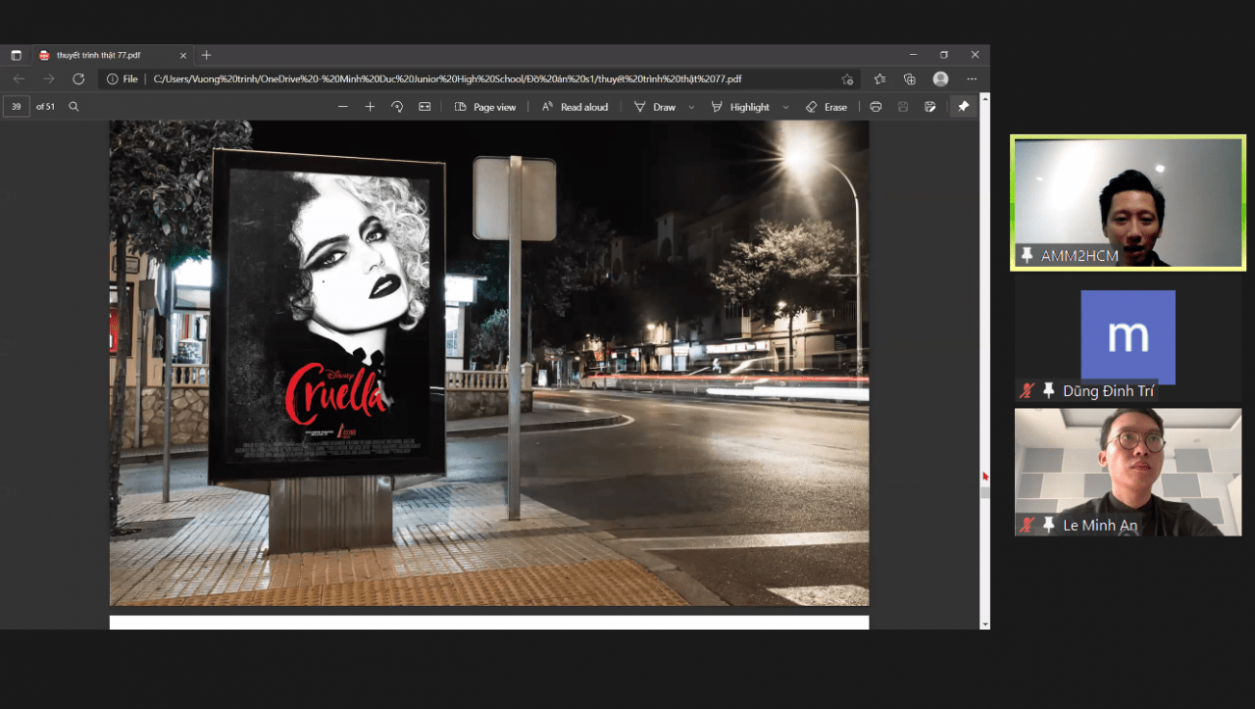Rotate the PDF page
Viewport: 1255px width, 709px height.
(x=397, y=107)
